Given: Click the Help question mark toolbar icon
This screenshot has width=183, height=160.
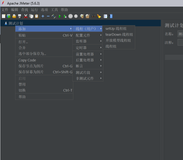Looking at the screenshot, I should pos(111,16).
